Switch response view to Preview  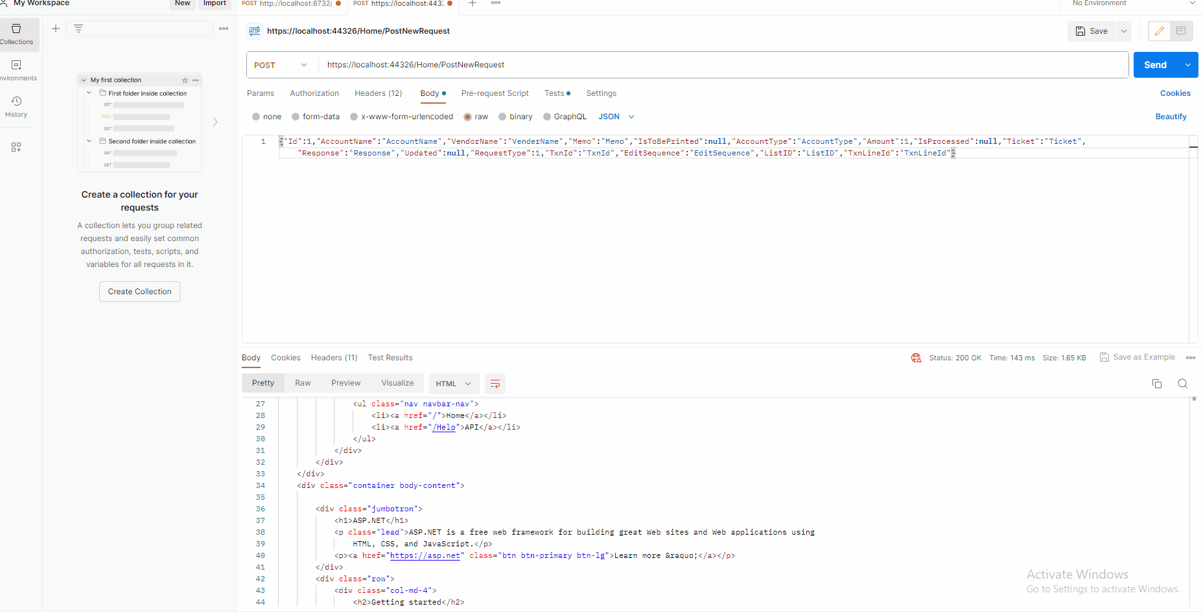346,383
